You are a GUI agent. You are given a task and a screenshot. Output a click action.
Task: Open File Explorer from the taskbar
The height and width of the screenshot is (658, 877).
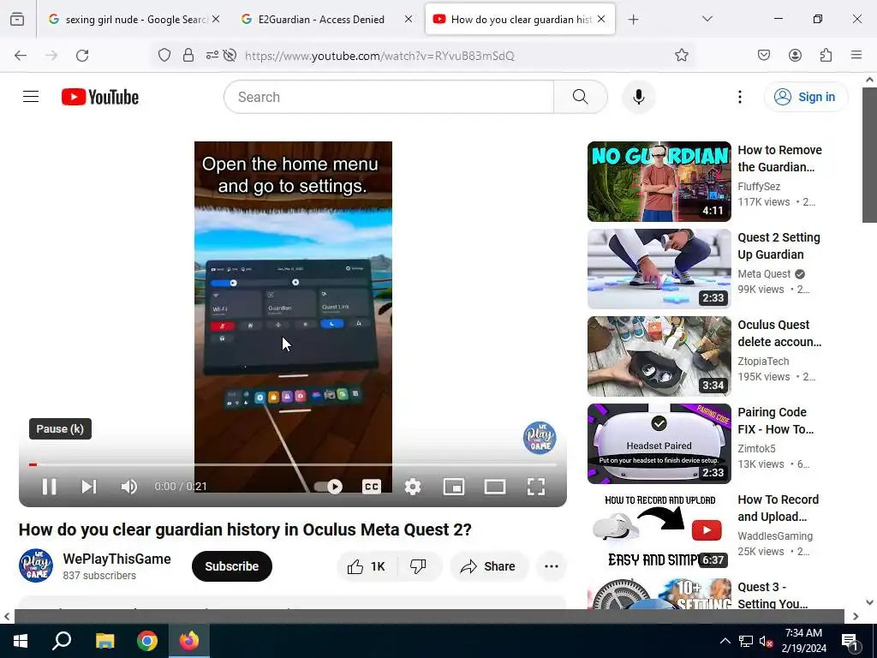click(104, 641)
